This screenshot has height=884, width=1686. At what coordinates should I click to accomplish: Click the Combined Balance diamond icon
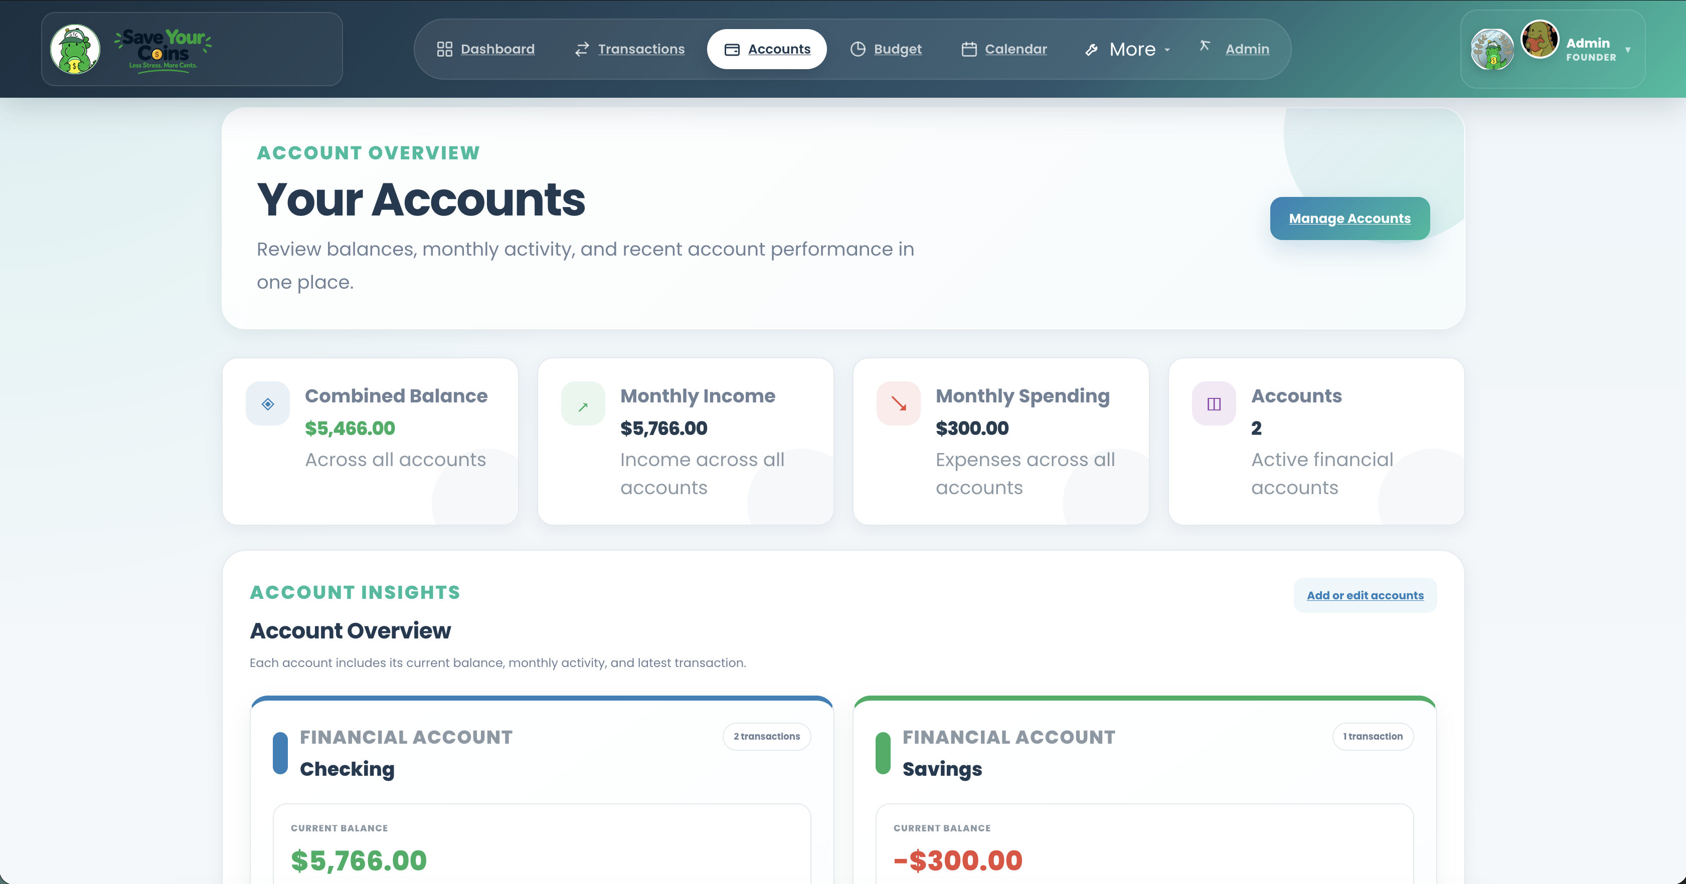268,403
